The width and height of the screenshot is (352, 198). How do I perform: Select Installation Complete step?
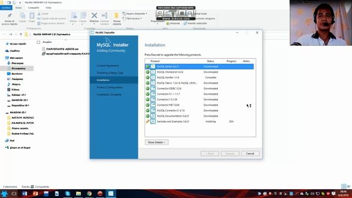[x=109, y=95]
